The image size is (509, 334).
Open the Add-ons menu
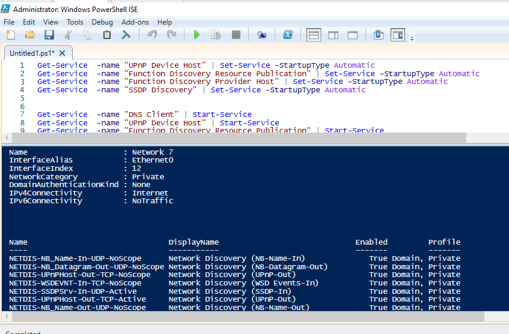pyautogui.click(x=135, y=22)
